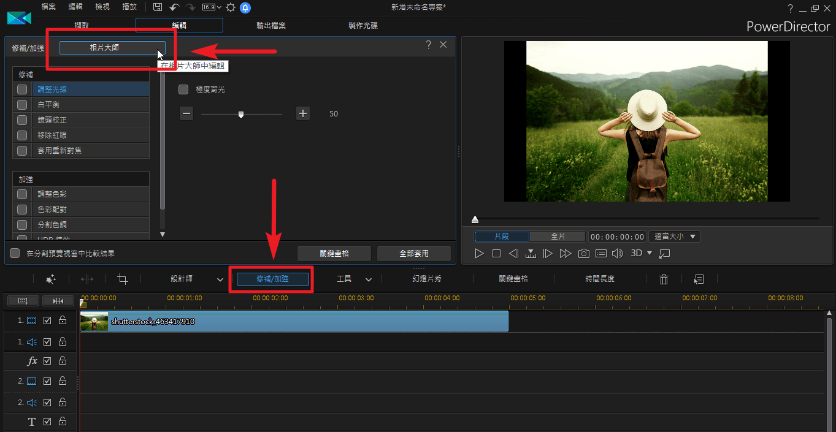Click the list scroll down arrow

pyautogui.click(x=163, y=235)
